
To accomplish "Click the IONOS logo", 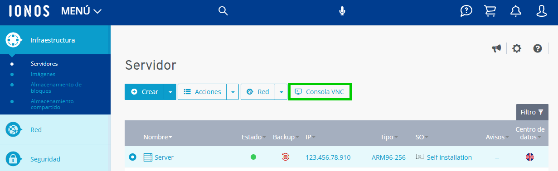I will coord(29,11).
